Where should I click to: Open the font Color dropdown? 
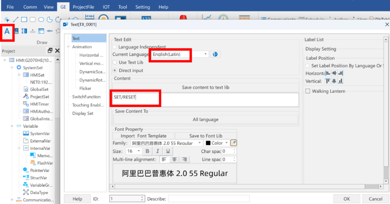coord(226,143)
